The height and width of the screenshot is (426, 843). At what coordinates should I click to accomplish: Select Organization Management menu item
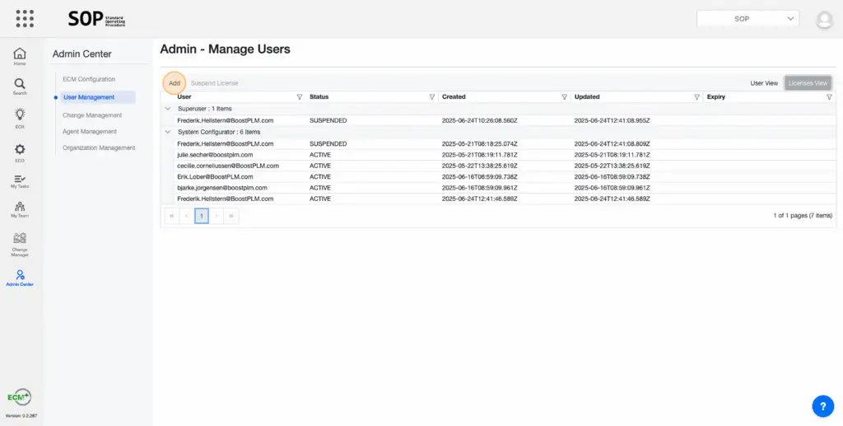click(x=98, y=148)
